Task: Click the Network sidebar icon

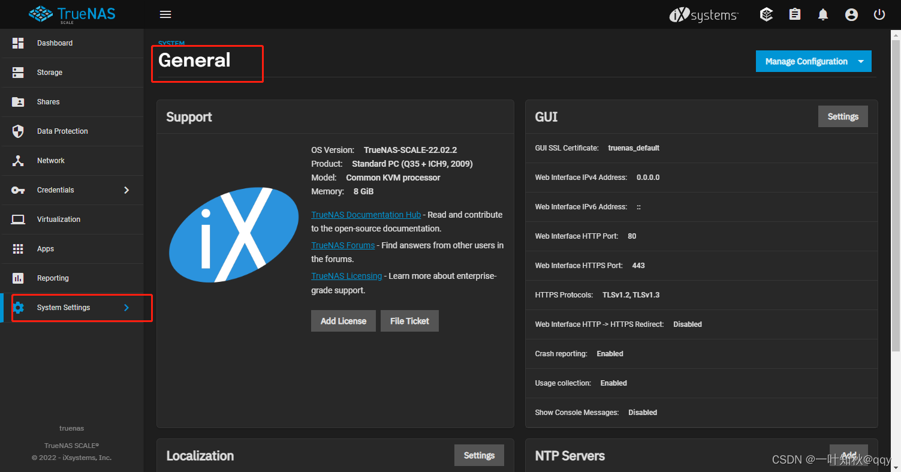Action: pyautogui.click(x=18, y=161)
